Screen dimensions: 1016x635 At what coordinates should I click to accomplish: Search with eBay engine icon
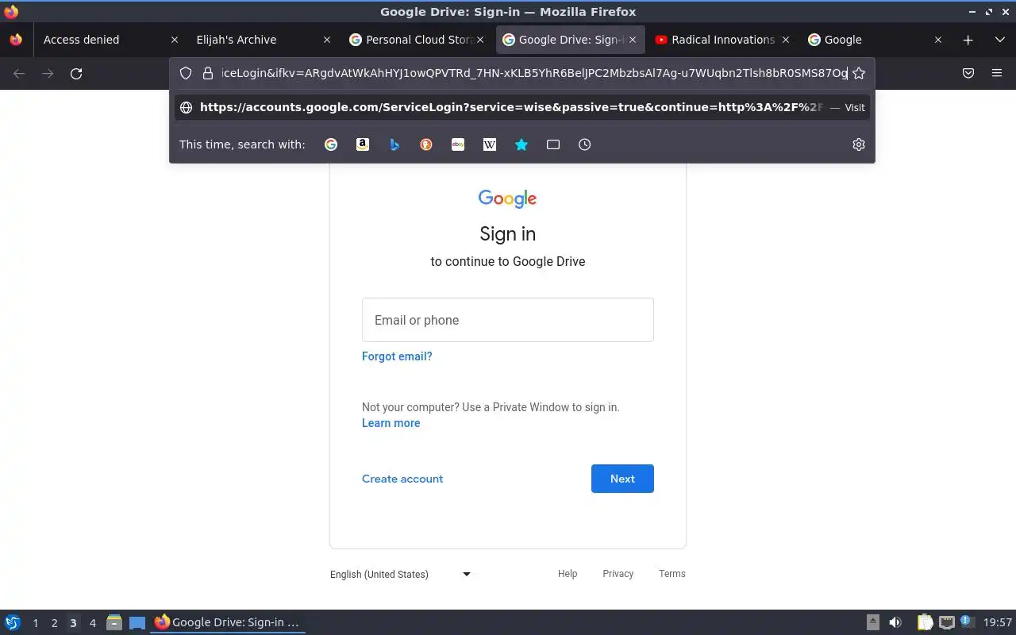[x=458, y=144]
